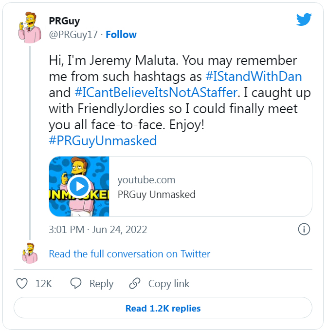Screen dimensions: 326x332
Task: Click PRGuy's large profile avatar
Action: coord(30,27)
